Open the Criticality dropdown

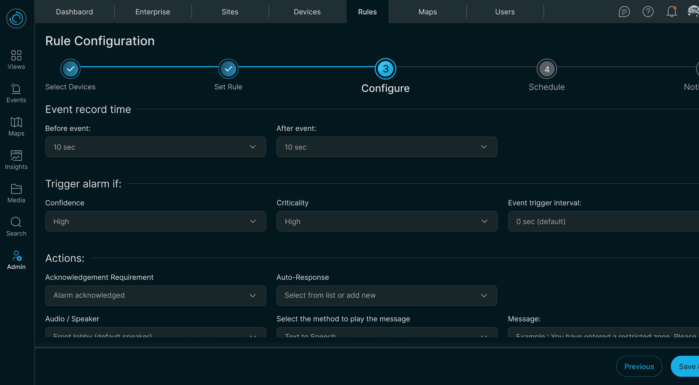click(387, 221)
